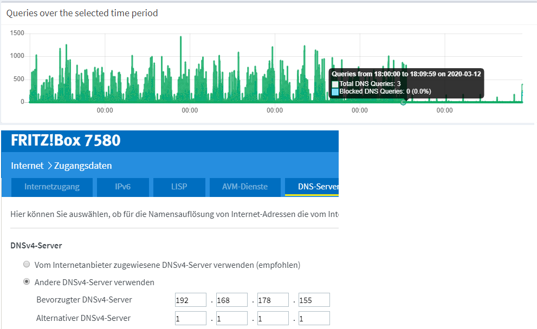Viewport: 537px width, 329px height.
Task: Click the 1000 y-axis label
Action: [17, 56]
